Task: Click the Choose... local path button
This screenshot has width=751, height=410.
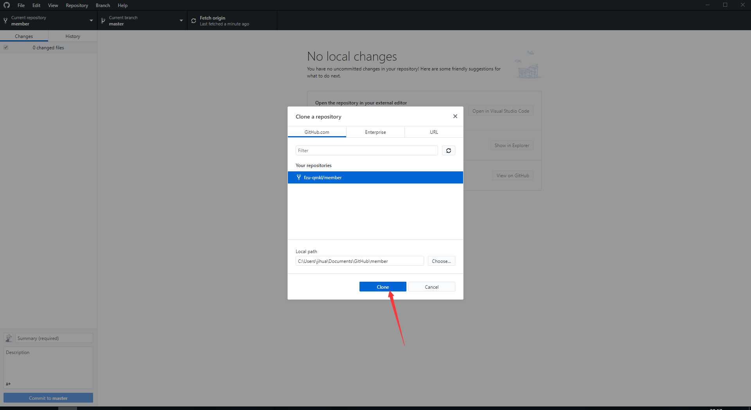Action: tap(442, 261)
